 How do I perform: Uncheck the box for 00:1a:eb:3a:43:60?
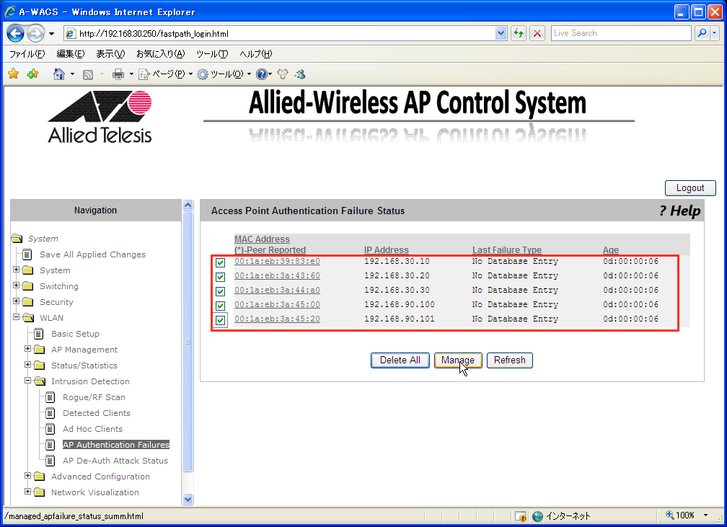[x=220, y=277]
